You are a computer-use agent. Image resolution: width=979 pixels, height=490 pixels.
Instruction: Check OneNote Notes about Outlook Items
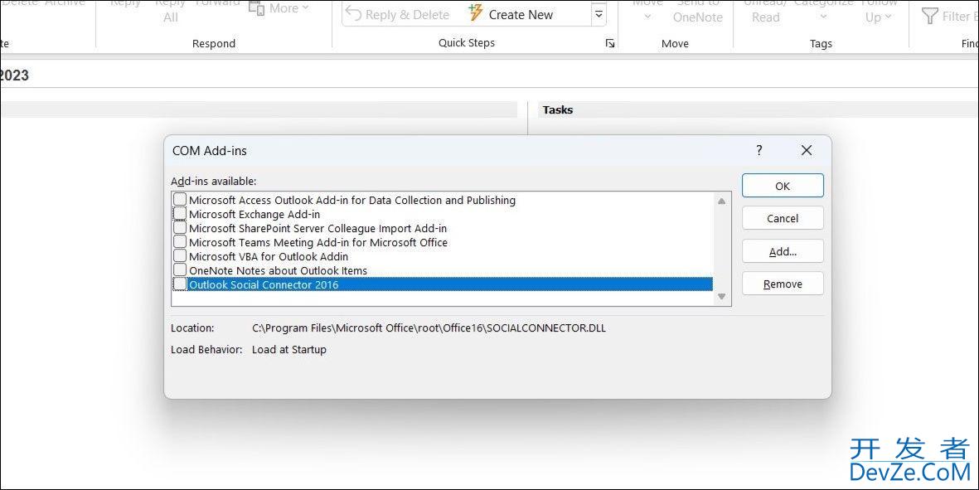180,269
